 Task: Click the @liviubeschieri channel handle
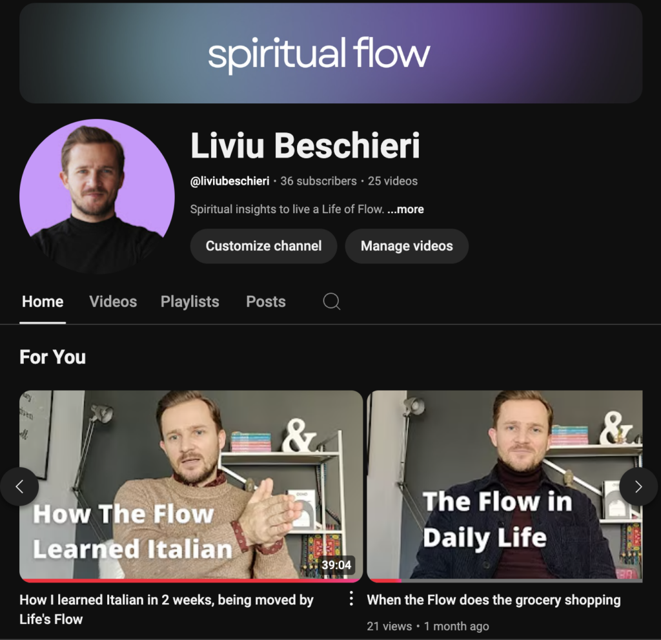(230, 181)
